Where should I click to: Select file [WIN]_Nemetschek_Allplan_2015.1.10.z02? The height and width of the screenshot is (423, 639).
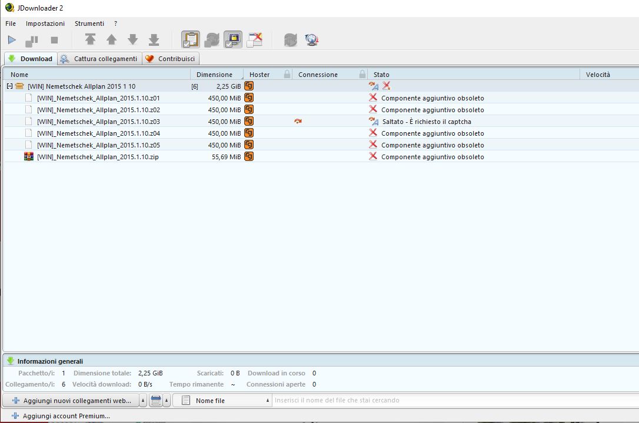(98, 110)
